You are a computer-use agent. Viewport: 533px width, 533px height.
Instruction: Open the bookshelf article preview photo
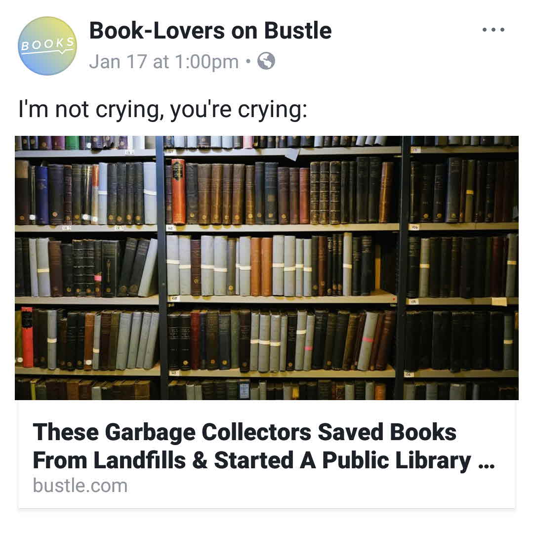[267, 268]
